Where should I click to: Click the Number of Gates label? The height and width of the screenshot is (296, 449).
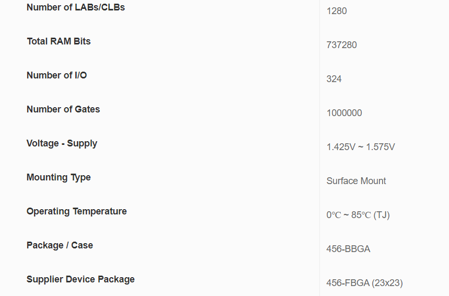click(x=63, y=109)
